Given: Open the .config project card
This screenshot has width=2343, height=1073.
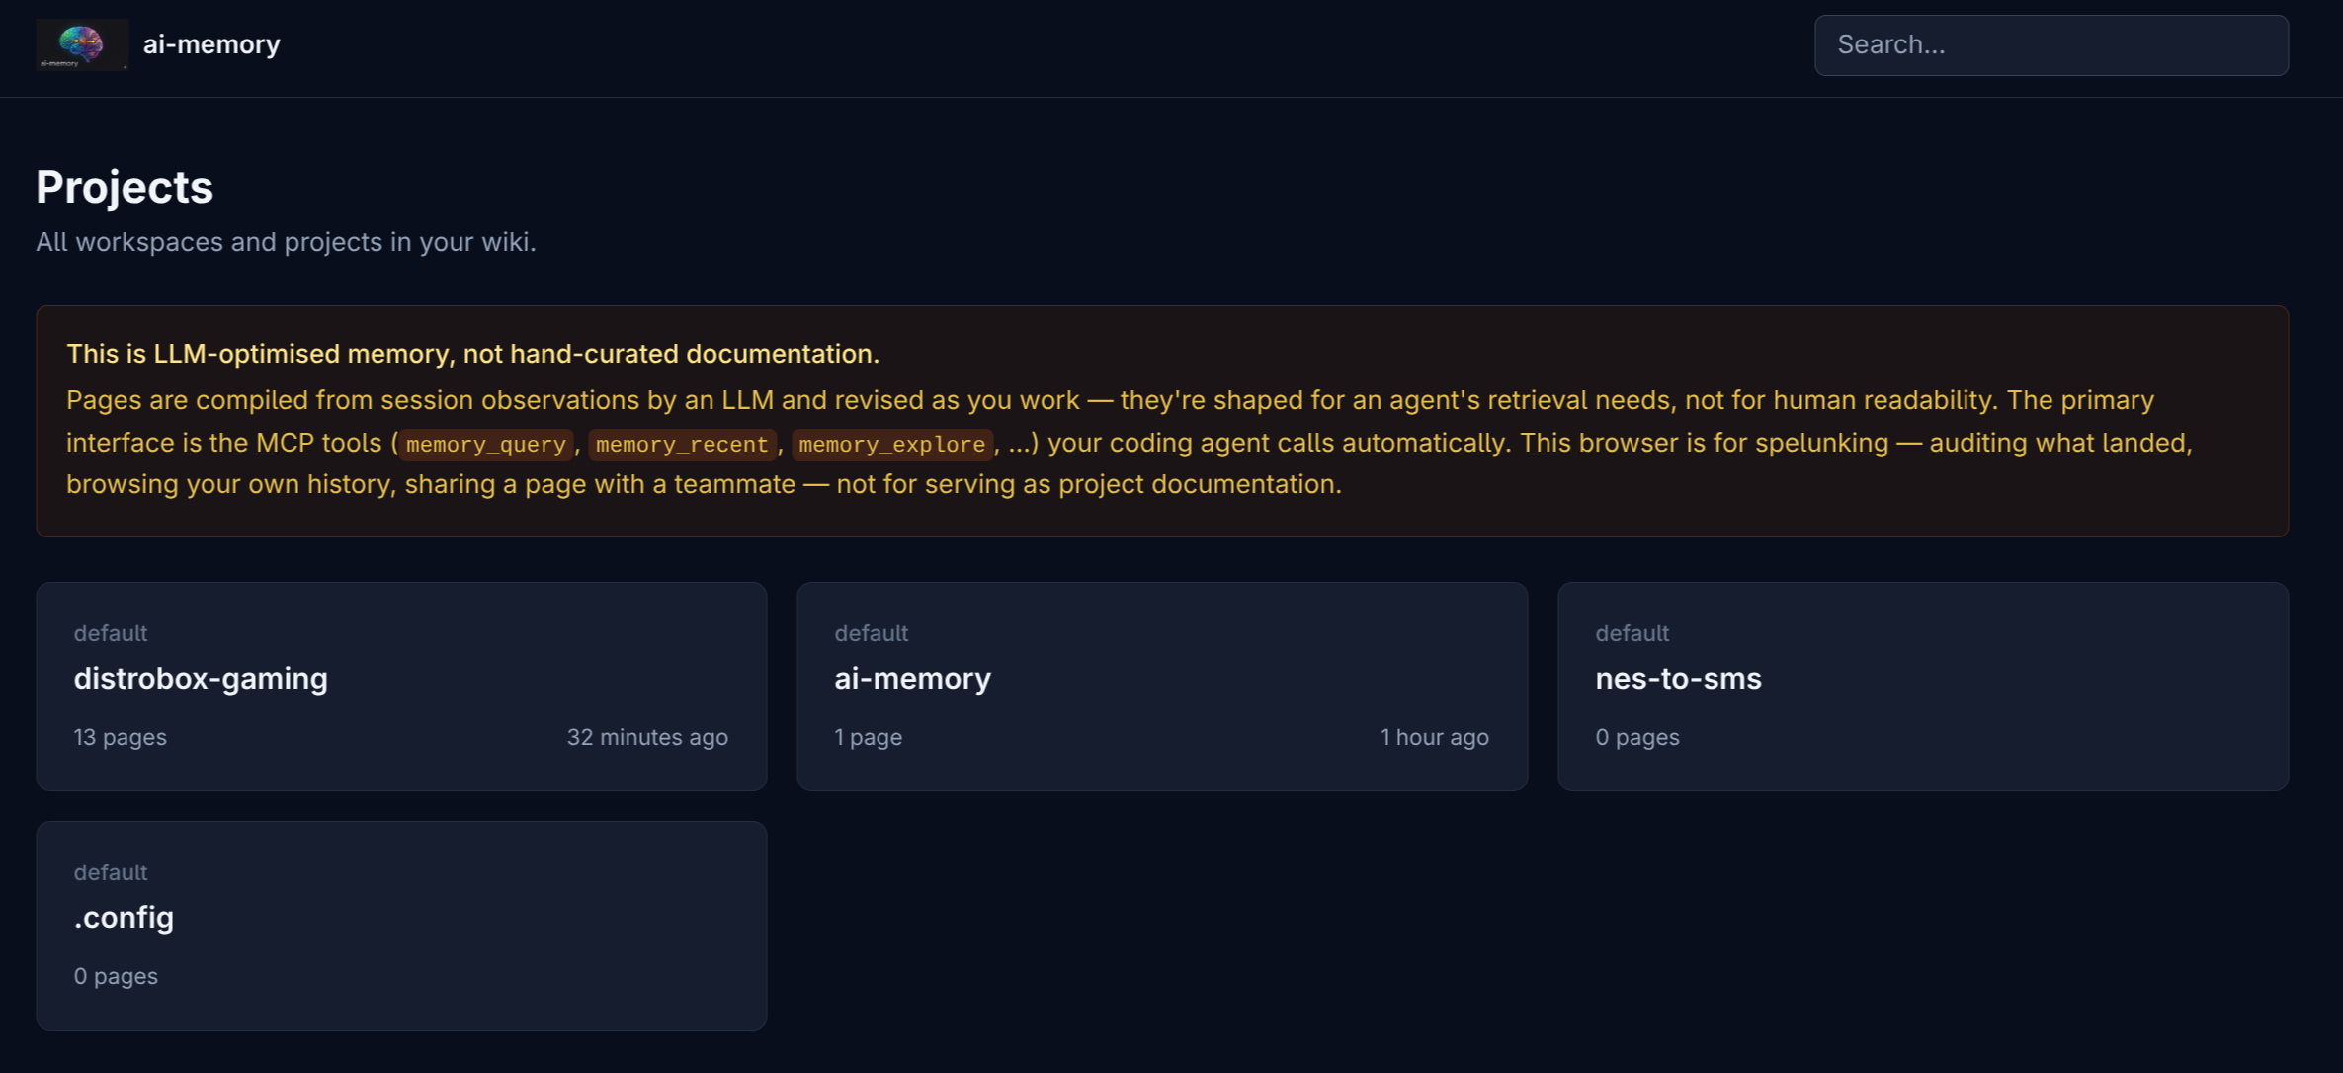Looking at the screenshot, I should click(x=401, y=925).
